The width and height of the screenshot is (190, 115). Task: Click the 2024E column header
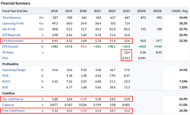pyautogui.click(x=141, y=11)
